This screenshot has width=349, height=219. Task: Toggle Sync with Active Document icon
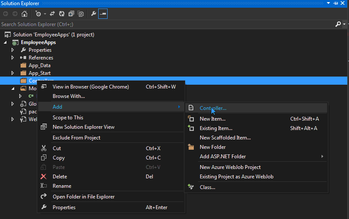point(52,14)
